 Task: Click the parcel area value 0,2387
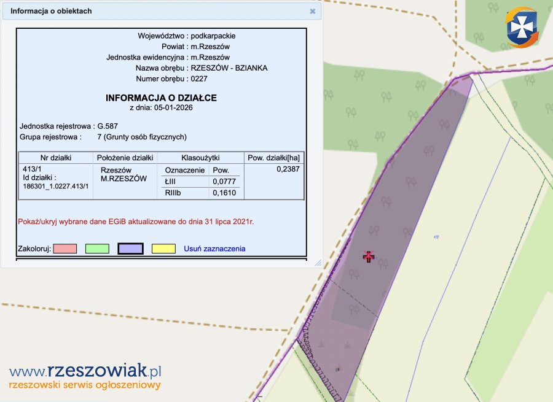288,169
